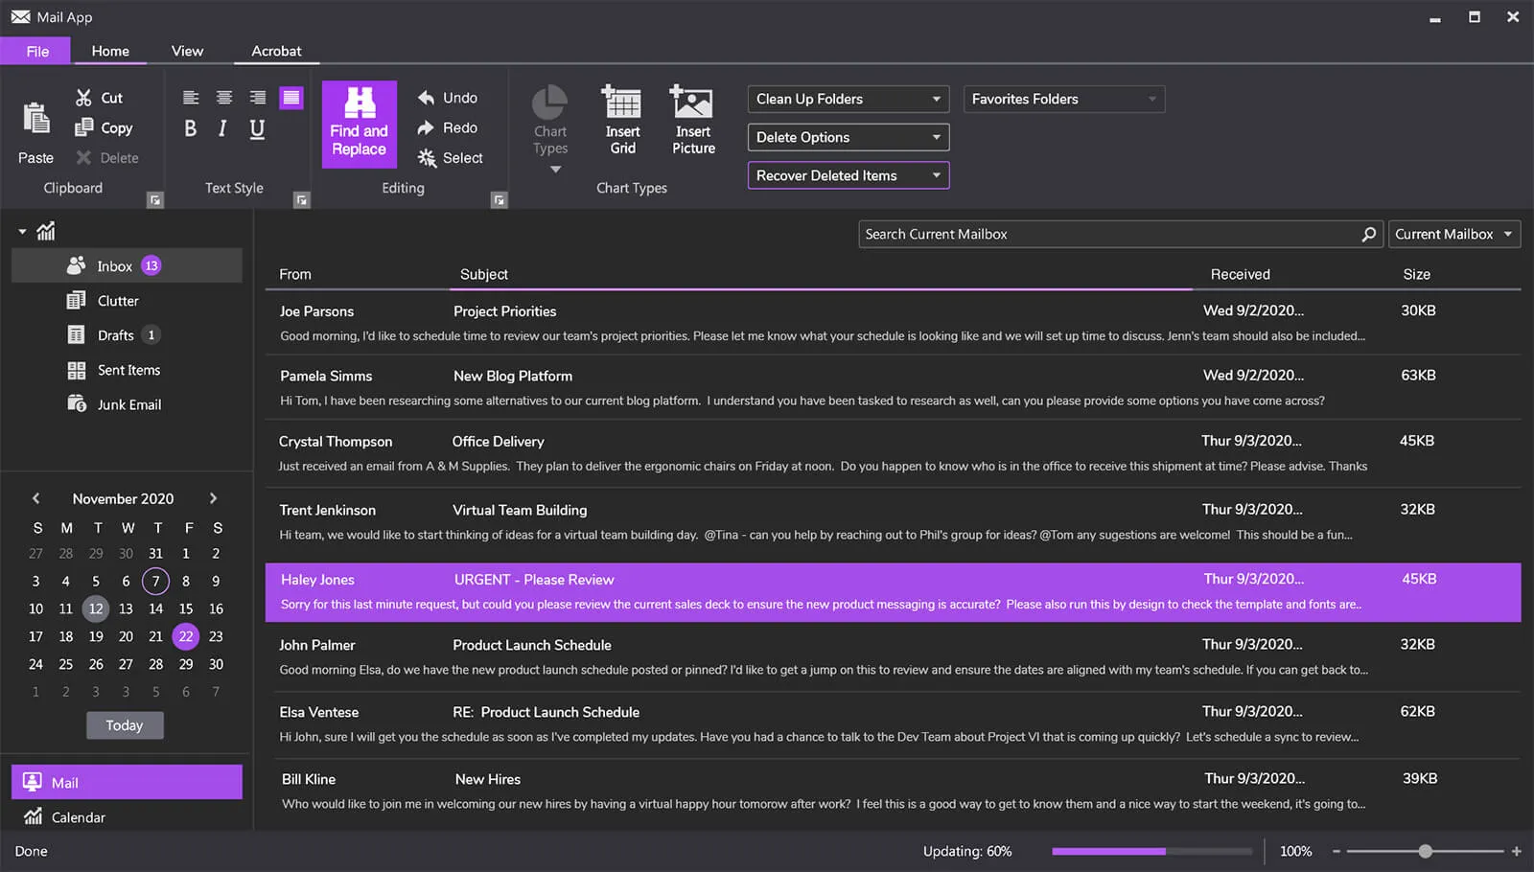Toggle italic text formatting
Image resolution: width=1534 pixels, height=872 pixels.
click(x=221, y=127)
